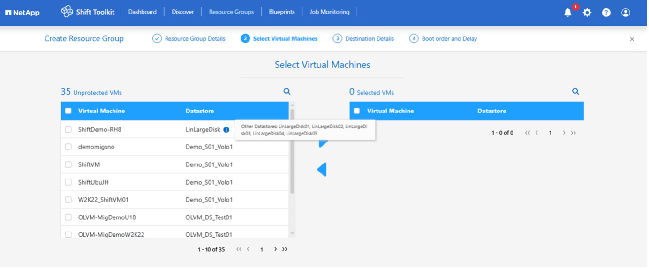
Task: Search the selected VMs list
Action: (x=575, y=91)
